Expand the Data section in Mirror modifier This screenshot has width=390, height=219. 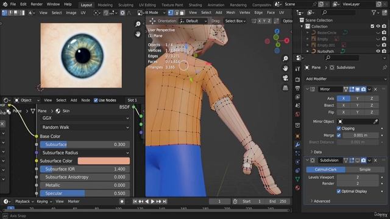click(316, 152)
